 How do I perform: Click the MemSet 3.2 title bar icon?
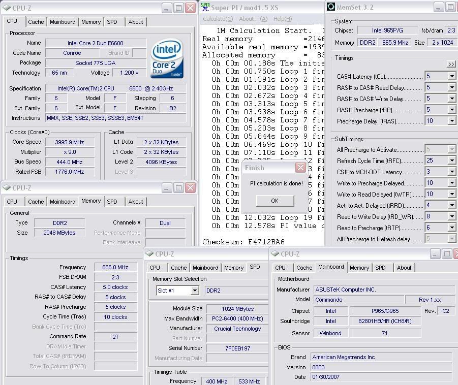tap(330, 7)
